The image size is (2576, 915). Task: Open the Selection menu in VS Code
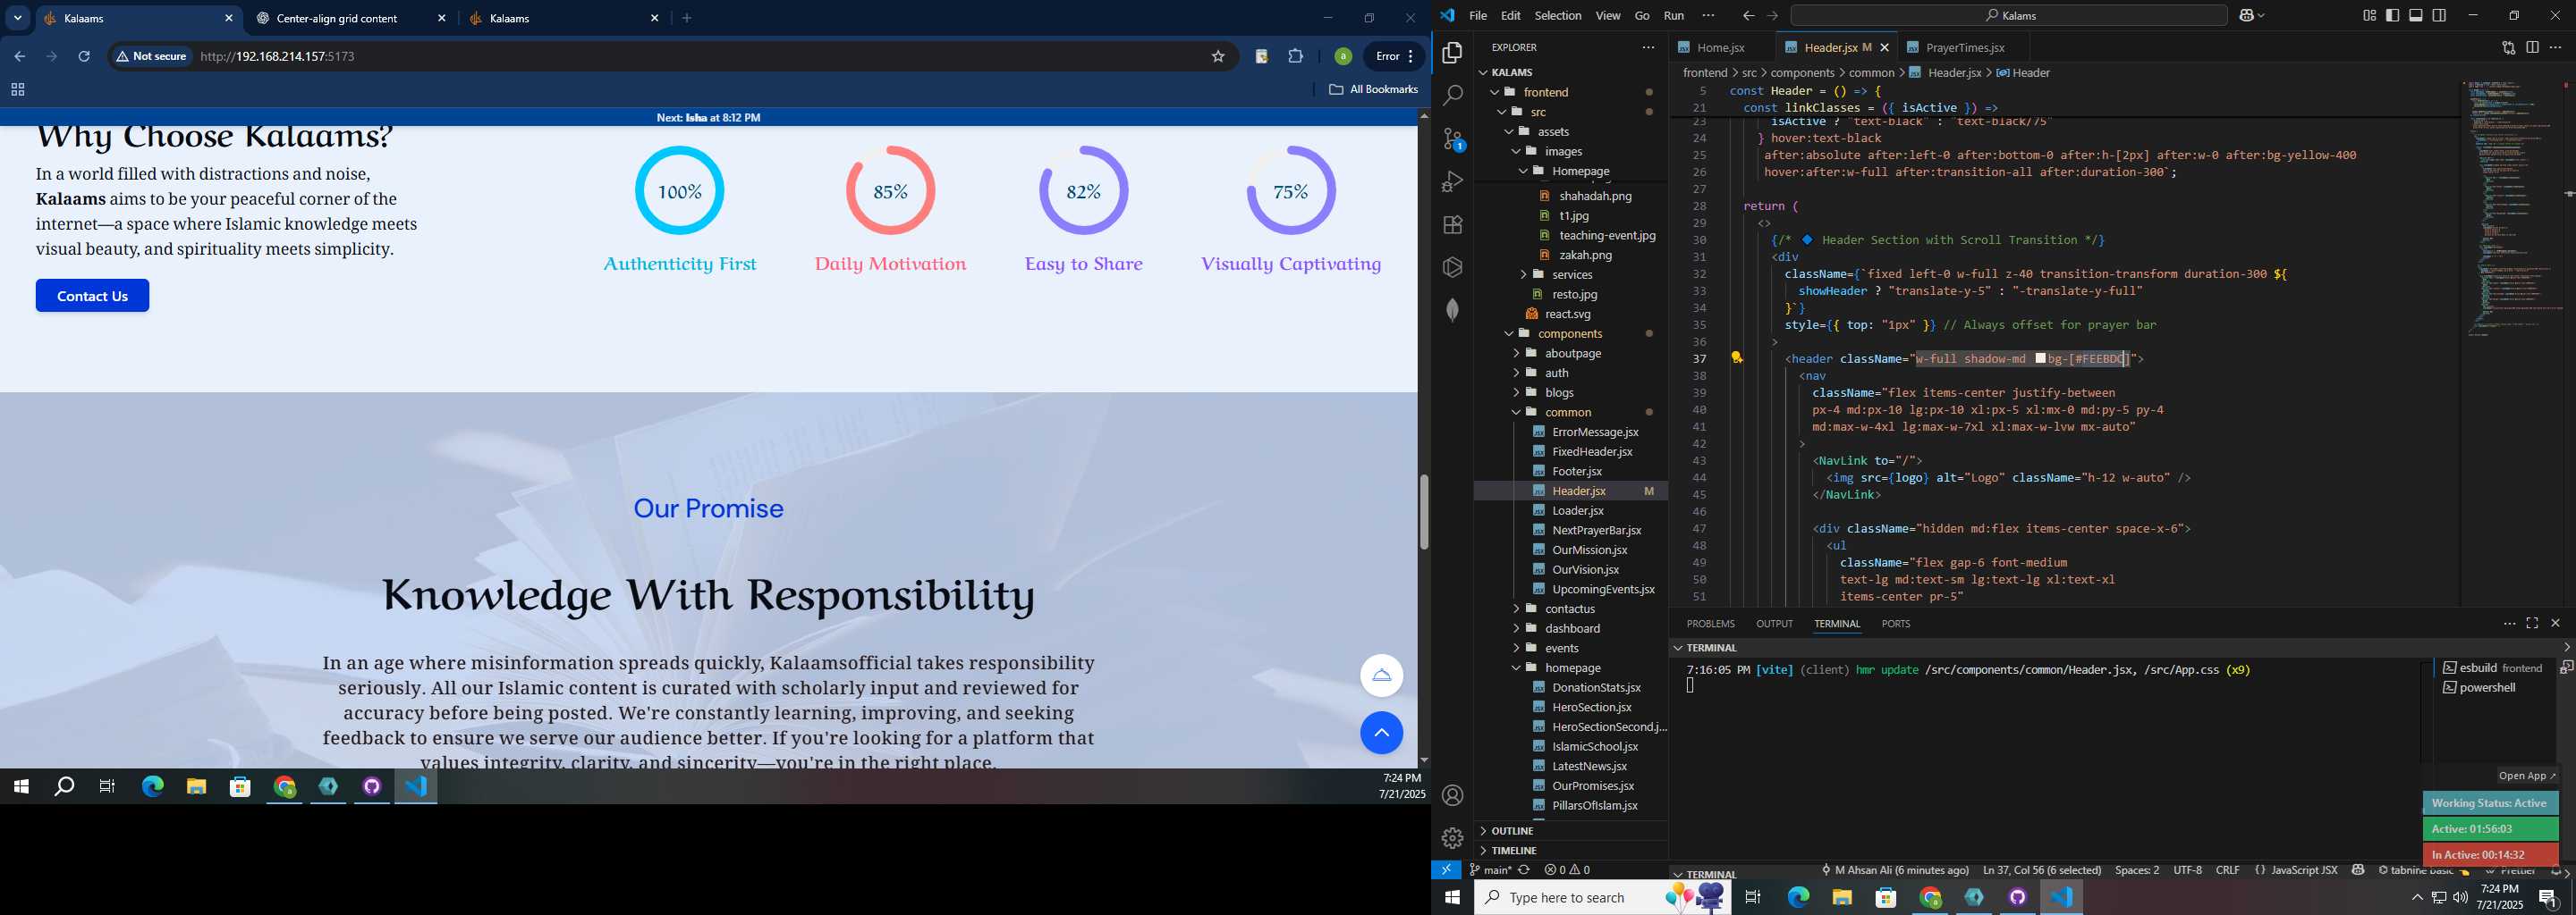(1558, 16)
